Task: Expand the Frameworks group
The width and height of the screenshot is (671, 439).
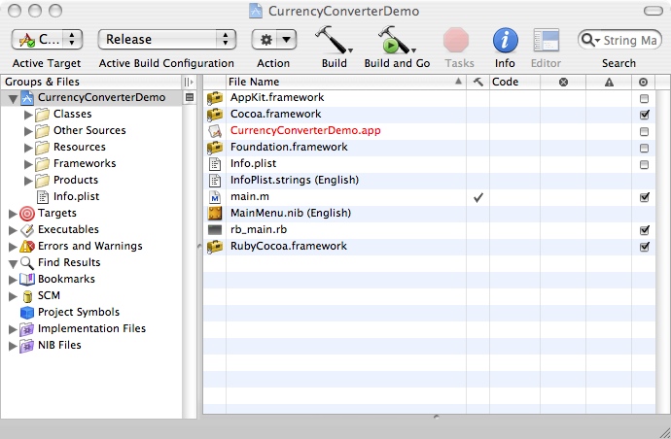Action: (28, 164)
